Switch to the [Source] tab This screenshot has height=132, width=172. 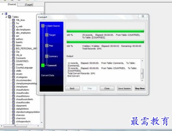12,4
